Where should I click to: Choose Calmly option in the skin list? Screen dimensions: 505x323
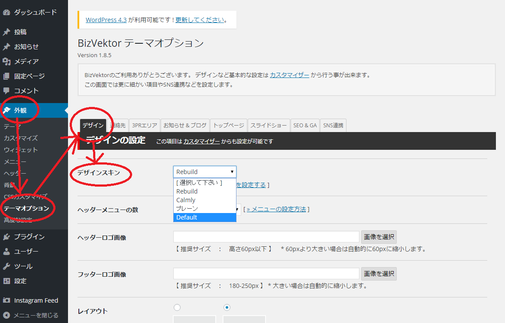point(205,200)
